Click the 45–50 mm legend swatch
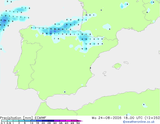The height and width of the screenshot is (124, 160). pyautogui.click(x=74, y=121)
